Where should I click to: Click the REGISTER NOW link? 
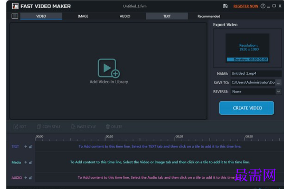246,6
